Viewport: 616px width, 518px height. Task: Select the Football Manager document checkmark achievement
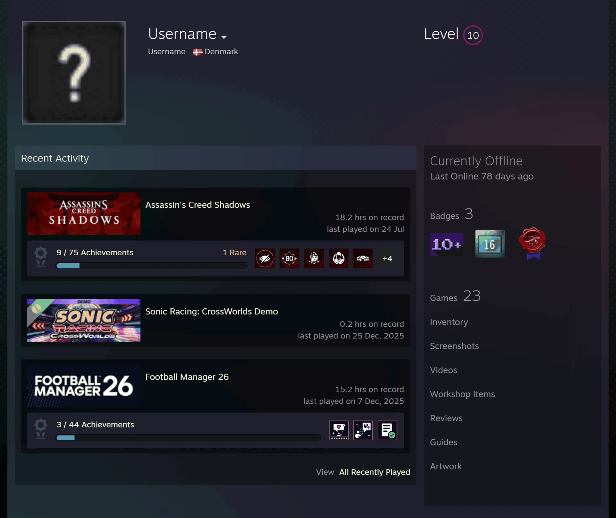point(387,430)
